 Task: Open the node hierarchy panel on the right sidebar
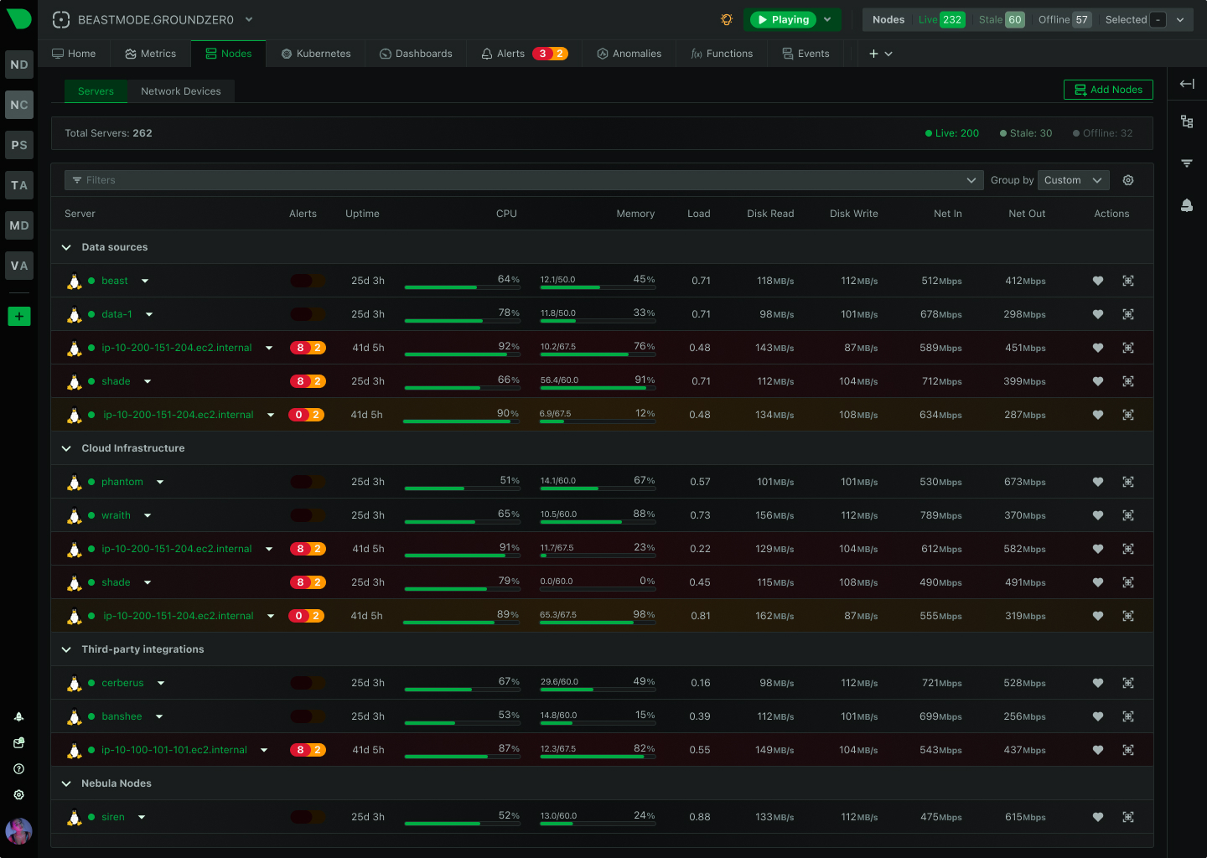(1187, 121)
